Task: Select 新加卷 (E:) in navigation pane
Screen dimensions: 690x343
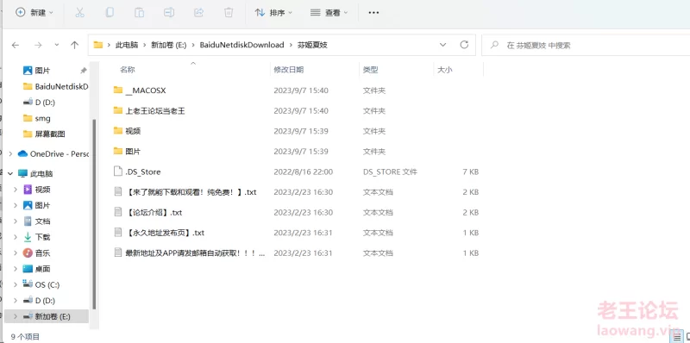Action: [x=47, y=316]
